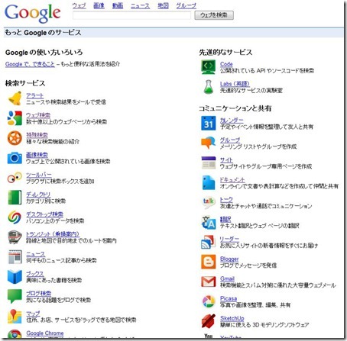Viewport: 347px width, 341px height.
Task: Open the special search orange wheel icon
Action: [15, 138]
